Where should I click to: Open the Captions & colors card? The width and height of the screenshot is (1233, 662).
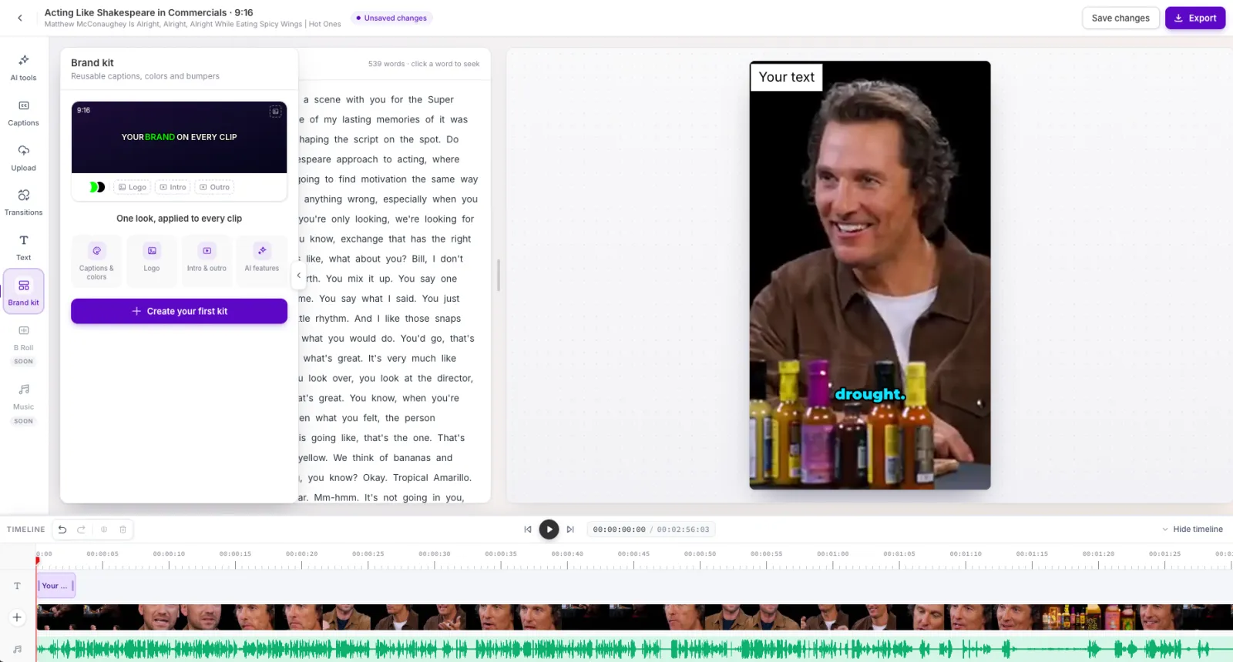click(x=96, y=262)
